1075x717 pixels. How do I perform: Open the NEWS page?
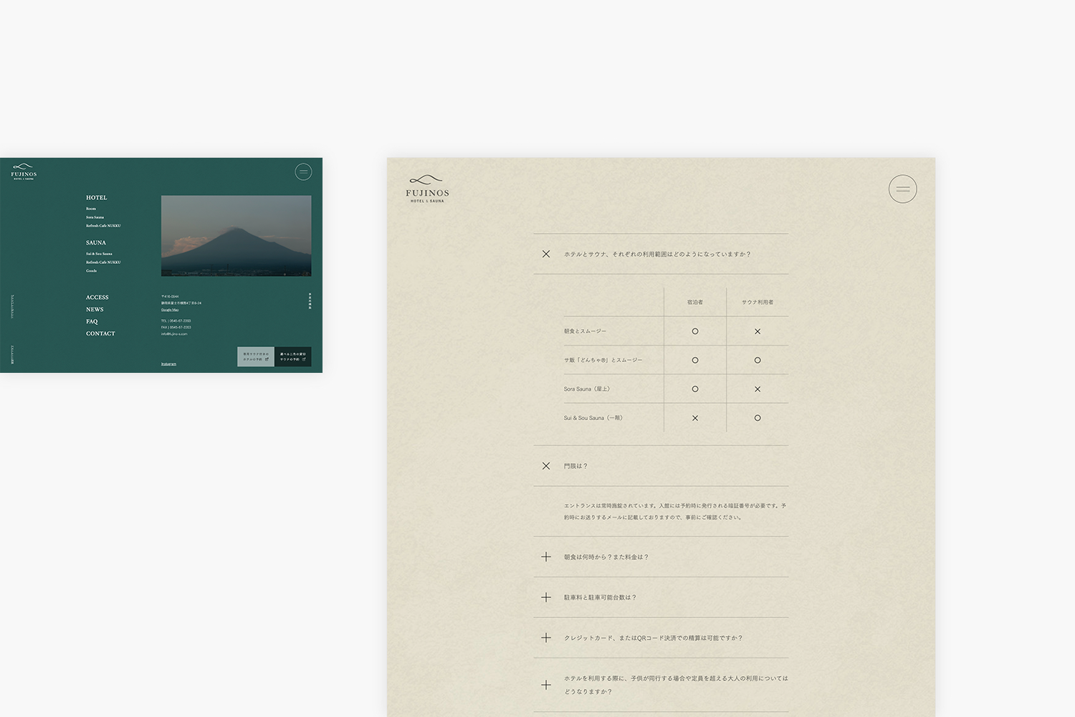coord(95,310)
